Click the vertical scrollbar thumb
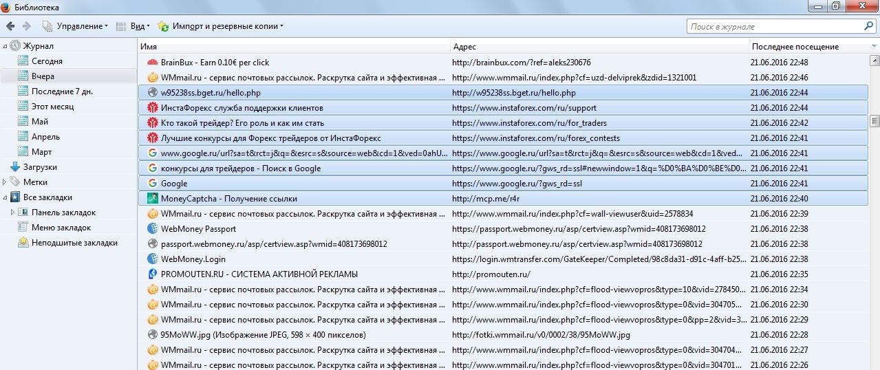This screenshot has width=880, height=370. pyautogui.click(x=874, y=121)
